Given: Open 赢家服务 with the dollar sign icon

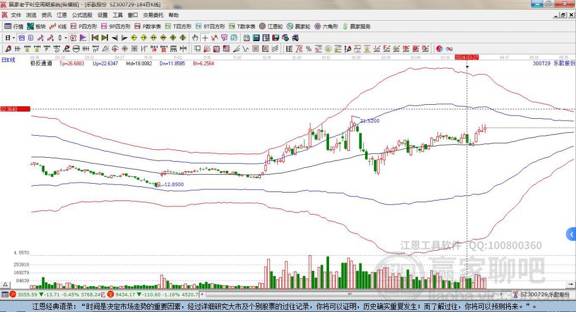Looking at the screenshot, I should pyautogui.click(x=357, y=26).
